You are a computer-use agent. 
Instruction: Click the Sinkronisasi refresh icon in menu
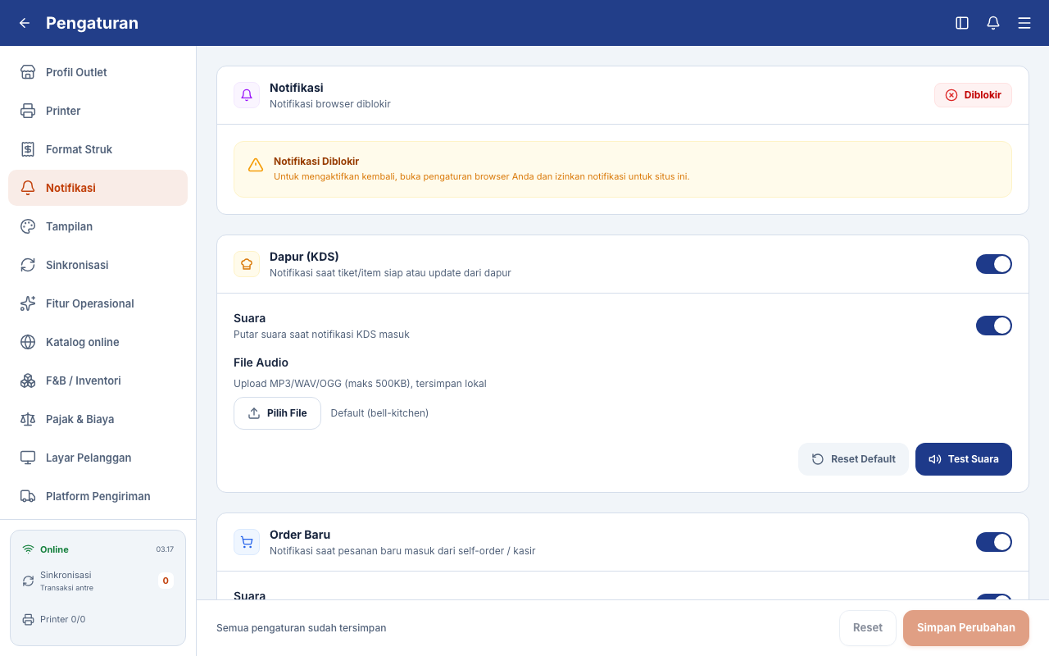pyautogui.click(x=28, y=265)
